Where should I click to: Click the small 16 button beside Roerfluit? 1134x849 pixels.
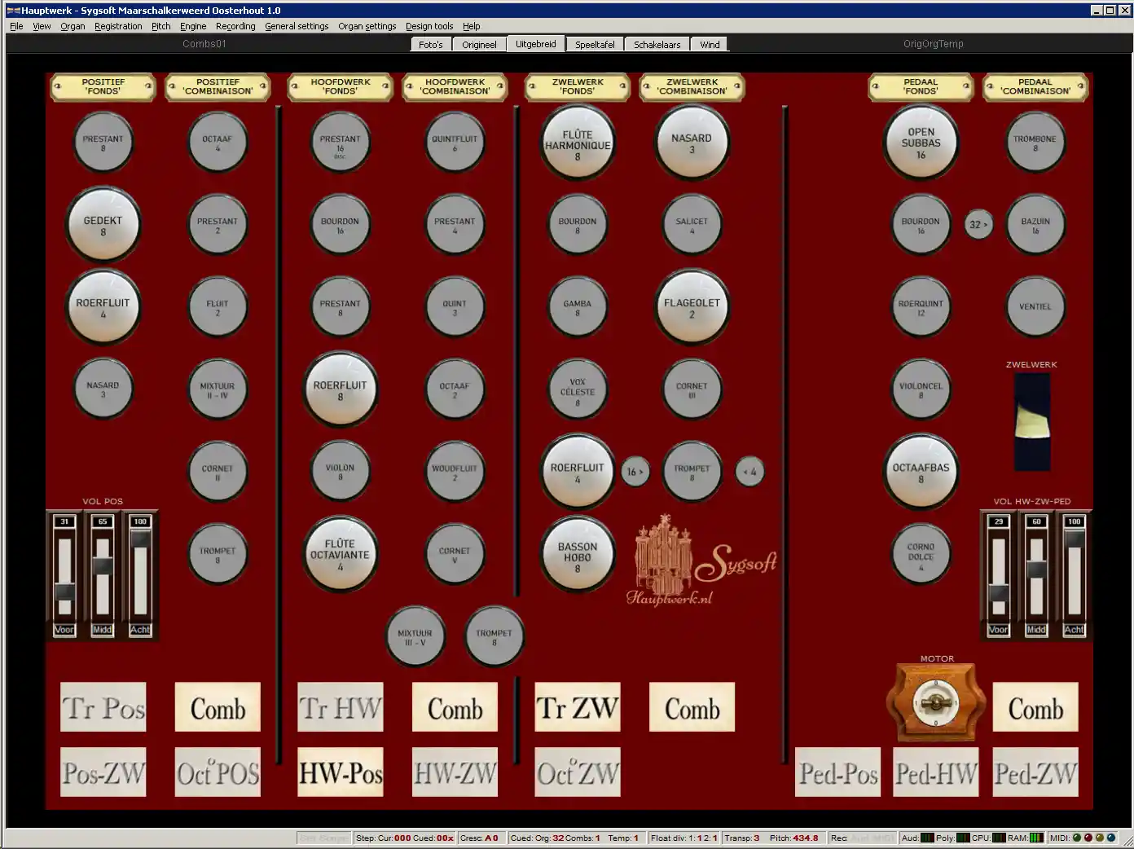click(x=635, y=472)
